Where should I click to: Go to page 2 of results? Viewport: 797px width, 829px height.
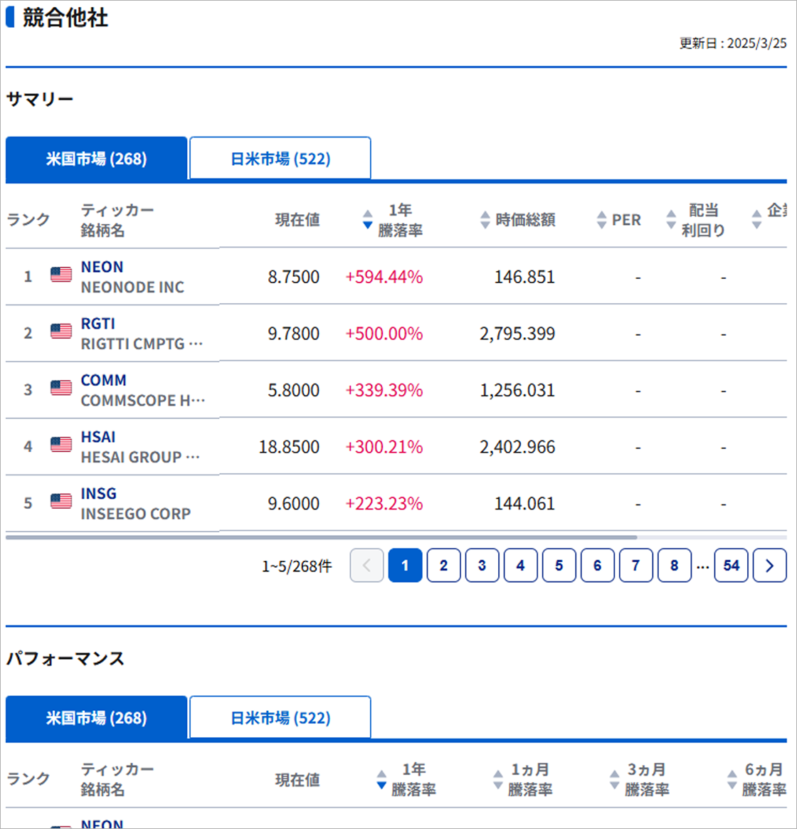pos(444,566)
